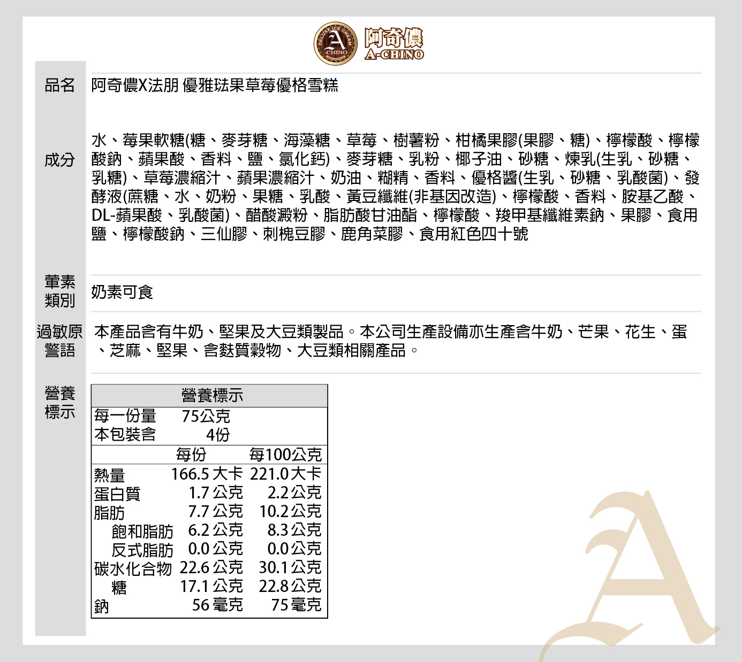Select the 75公克 serving size value
The width and height of the screenshot is (742, 662).
point(206,416)
